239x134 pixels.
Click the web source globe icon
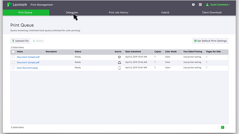click(x=120, y=57)
